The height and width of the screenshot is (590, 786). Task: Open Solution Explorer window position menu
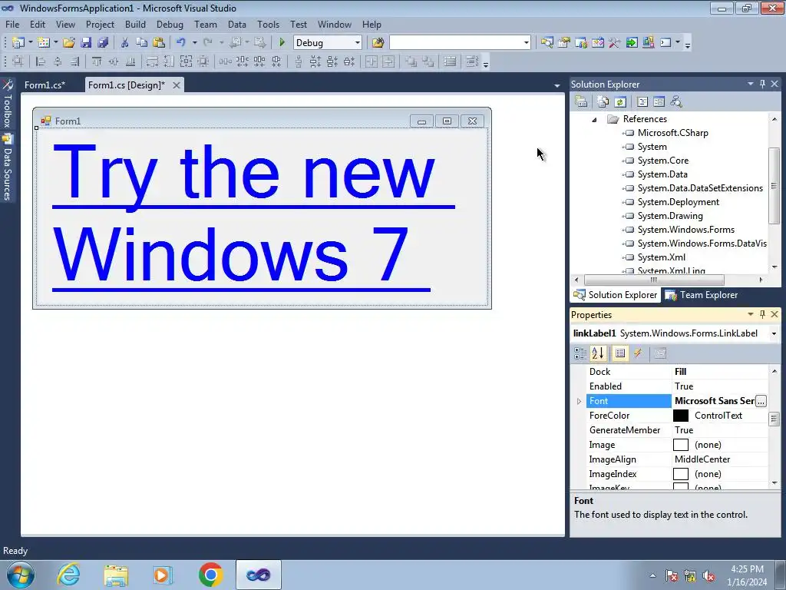751,84
